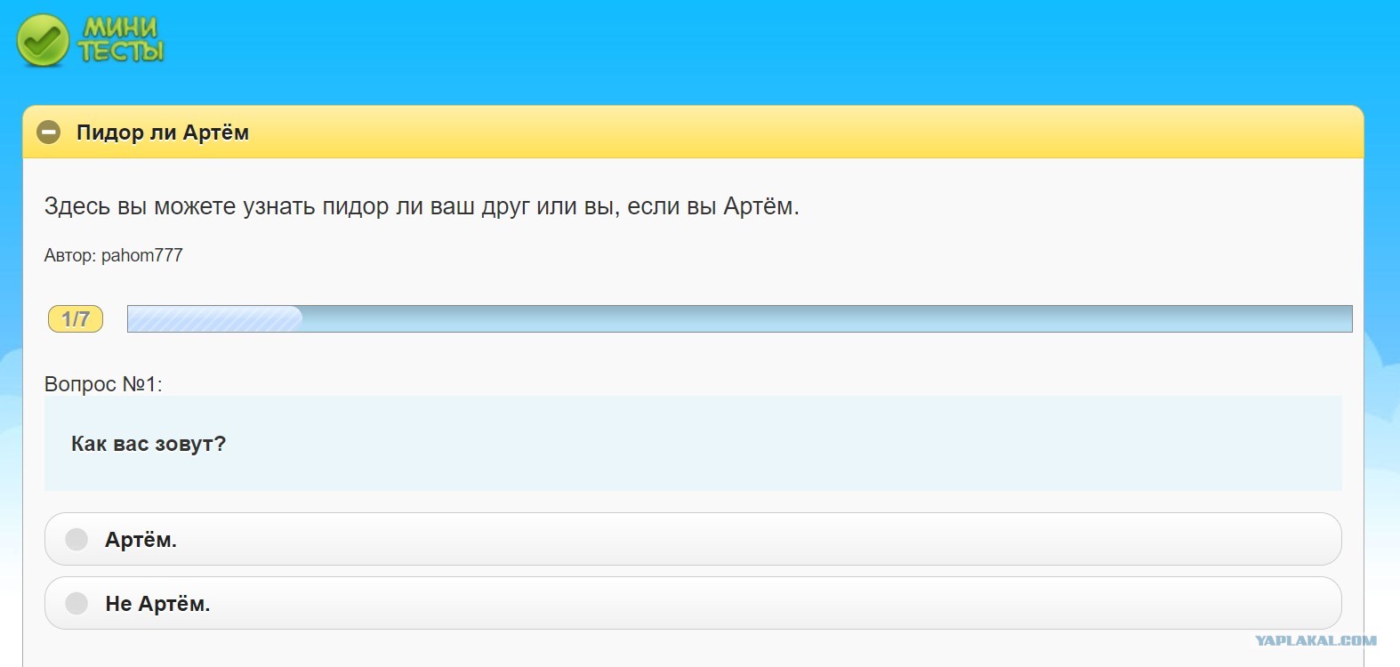Click the test title header 'Пидор ли Артём'
This screenshot has height=667, width=1400.
tap(163, 133)
